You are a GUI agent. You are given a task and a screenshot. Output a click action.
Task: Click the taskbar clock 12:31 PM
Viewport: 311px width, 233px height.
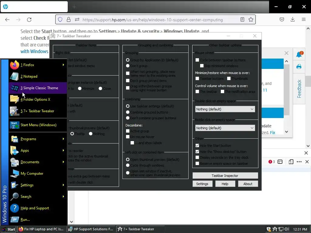pyautogui.click(x=300, y=229)
